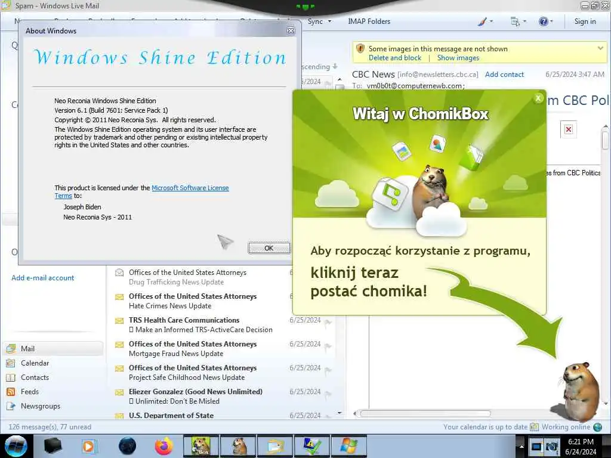Click the reading pane vertical scrollbar thumb
This screenshot has width=611, height=458.
pos(605,140)
